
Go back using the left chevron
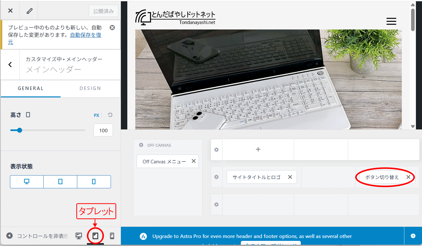[x=10, y=65]
